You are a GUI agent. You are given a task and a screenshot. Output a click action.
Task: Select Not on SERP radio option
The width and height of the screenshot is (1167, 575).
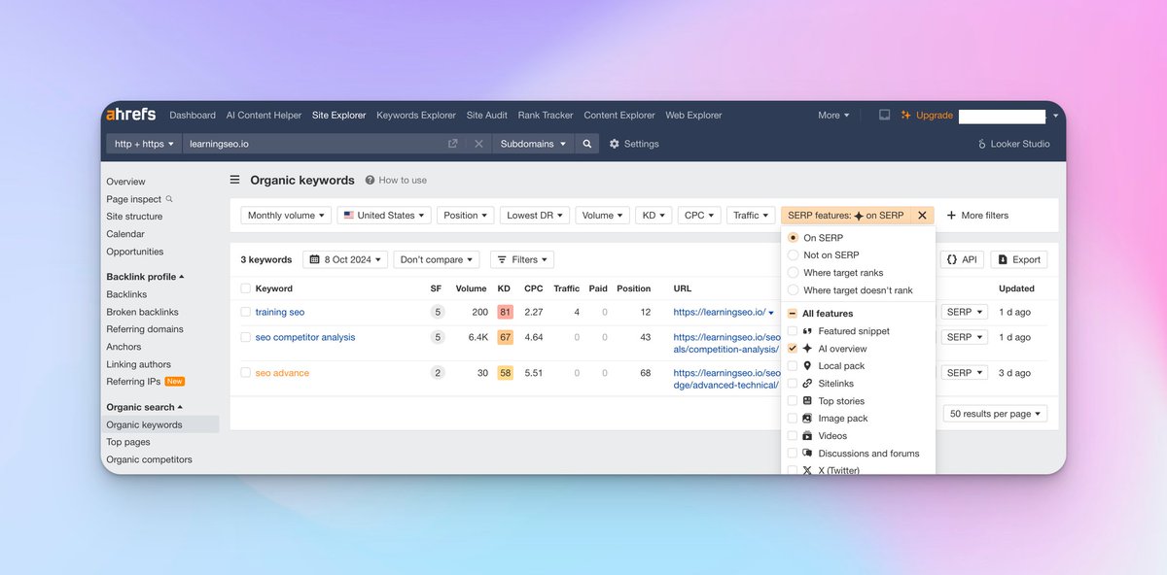tap(794, 255)
